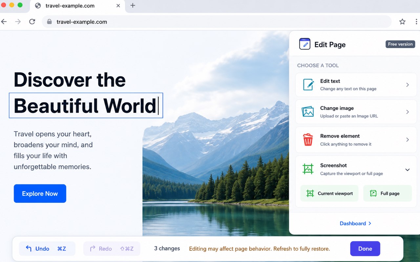Click the Edit Page pencil logo icon

[x=304, y=44]
